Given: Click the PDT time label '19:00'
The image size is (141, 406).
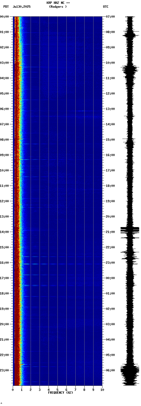Looking at the screenshot, I should 4,309.
